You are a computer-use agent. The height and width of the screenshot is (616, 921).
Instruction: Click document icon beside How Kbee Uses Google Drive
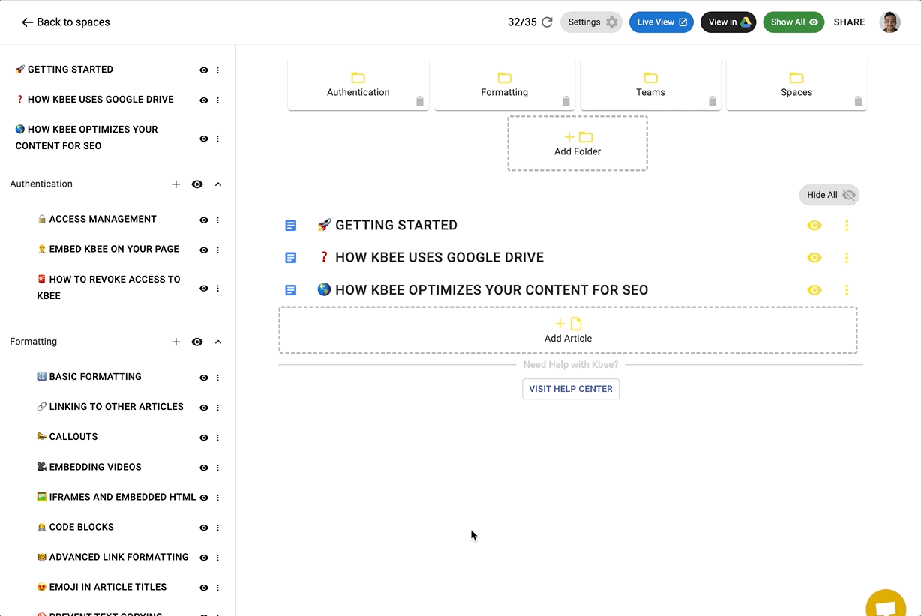(x=291, y=258)
